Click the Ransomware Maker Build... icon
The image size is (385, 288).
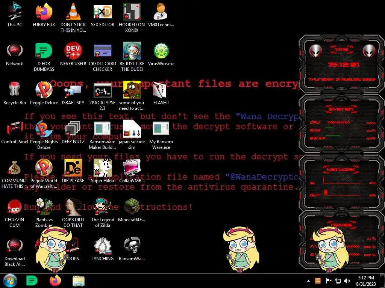[102, 128]
